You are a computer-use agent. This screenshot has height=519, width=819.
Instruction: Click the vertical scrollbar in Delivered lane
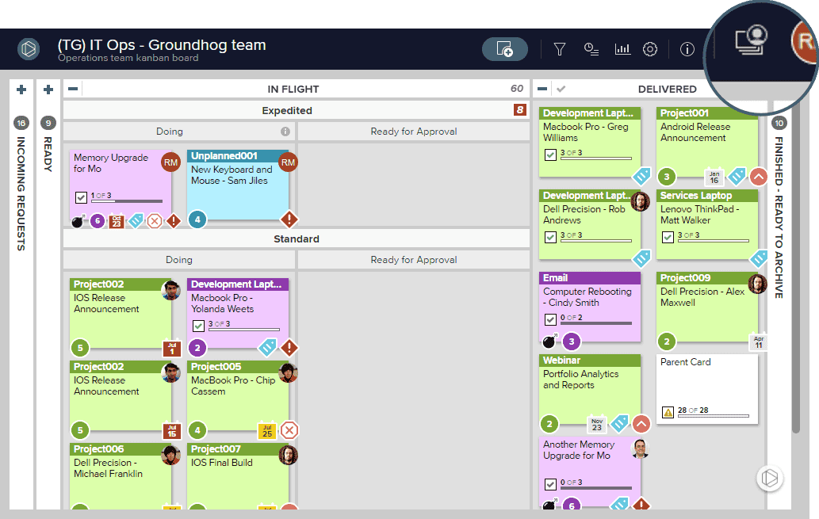point(796,266)
